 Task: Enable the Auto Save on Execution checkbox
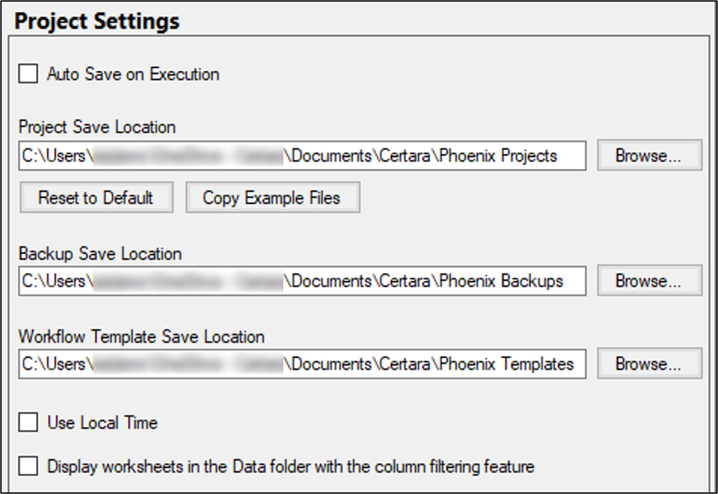28,74
